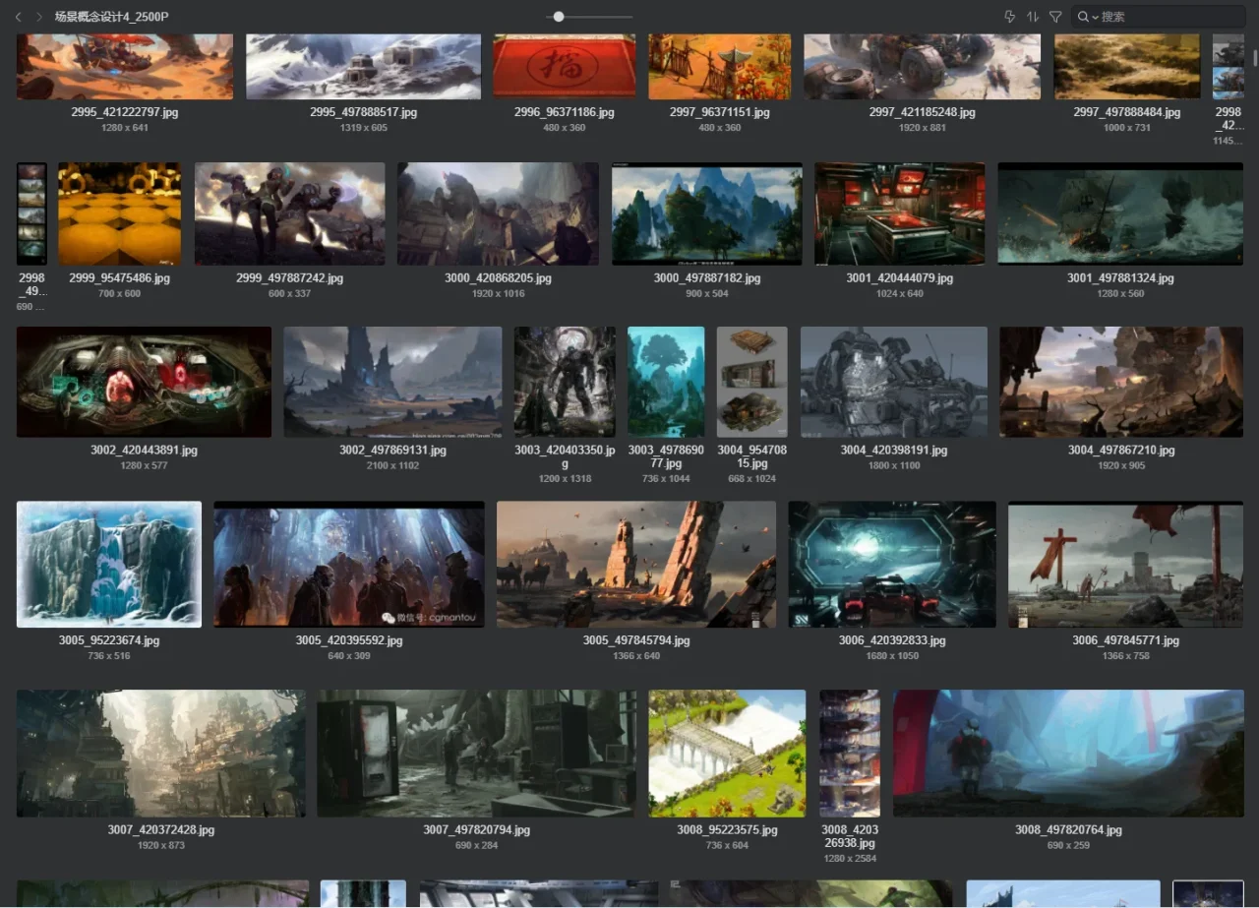Click file name 3004_497867210.jpg
Viewport: 1259px width, 908px height.
[x=1121, y=450]
